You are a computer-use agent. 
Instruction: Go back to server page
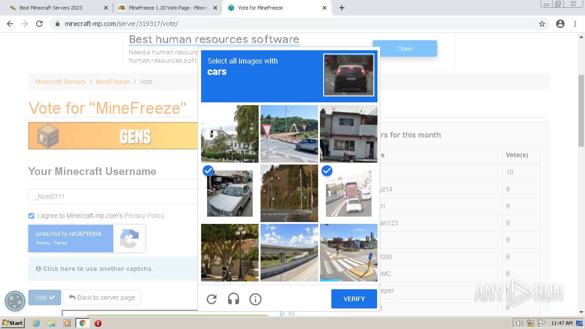(x=102, y=297)
